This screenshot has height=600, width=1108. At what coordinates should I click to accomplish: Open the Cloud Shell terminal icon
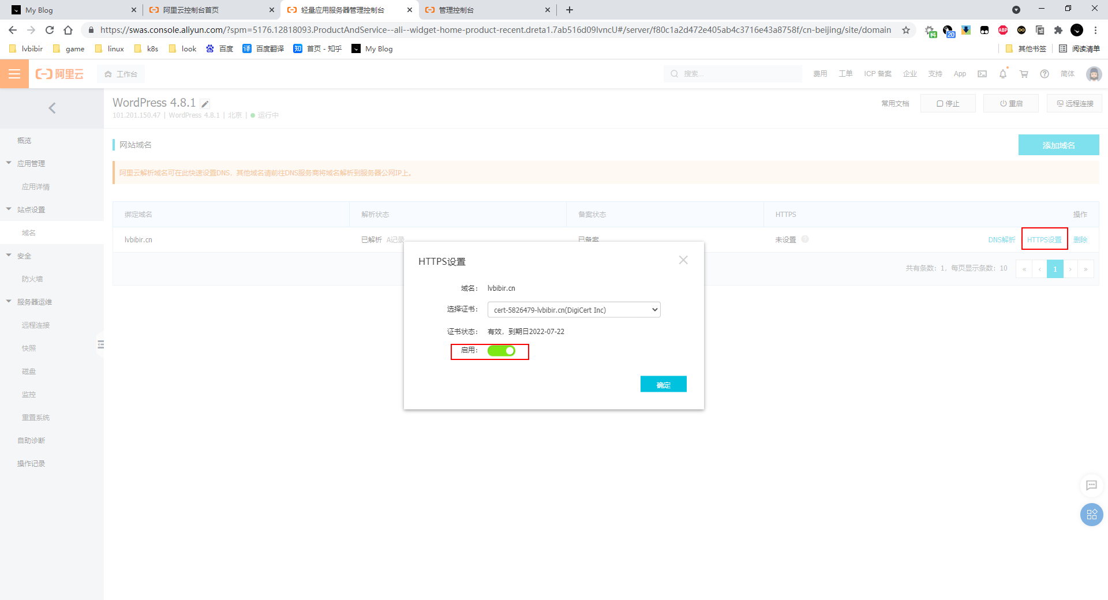point(982,74)
